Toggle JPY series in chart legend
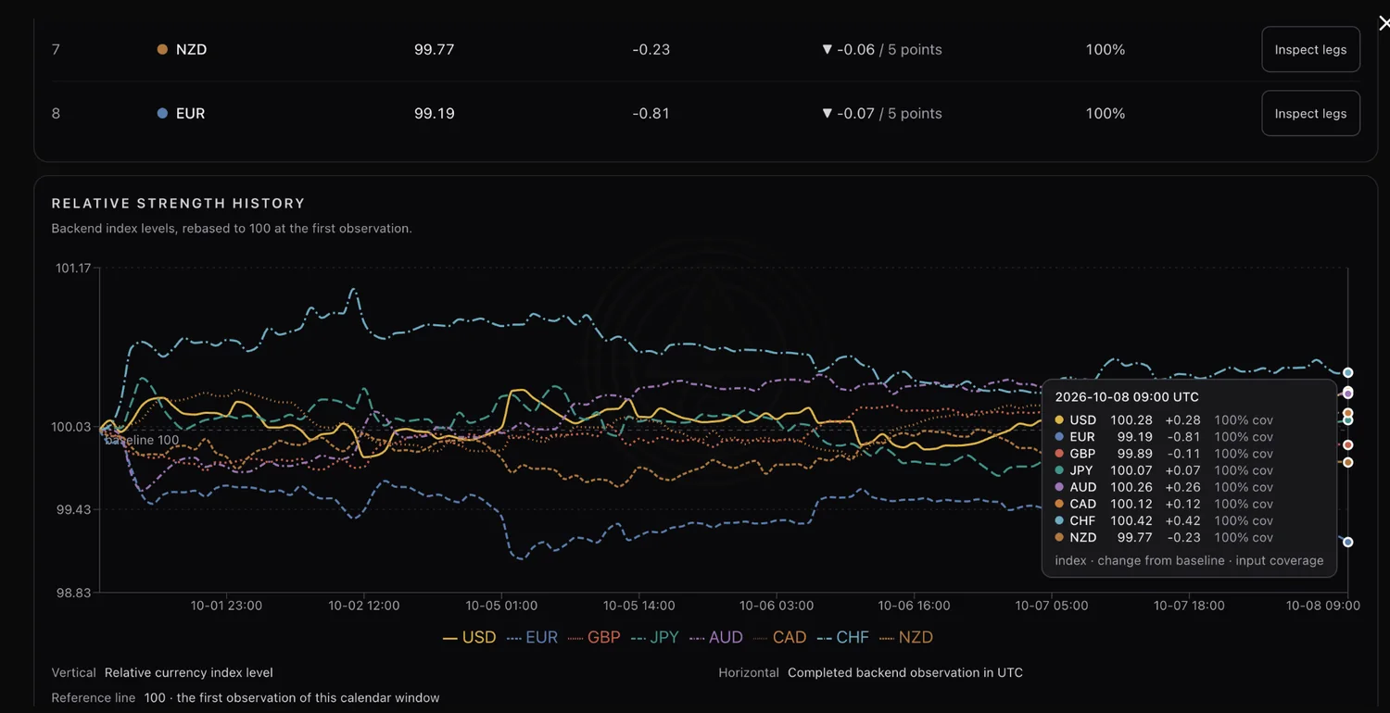Screen dimensions: 1390x713 pyautogui.click(x=655, y=637)
